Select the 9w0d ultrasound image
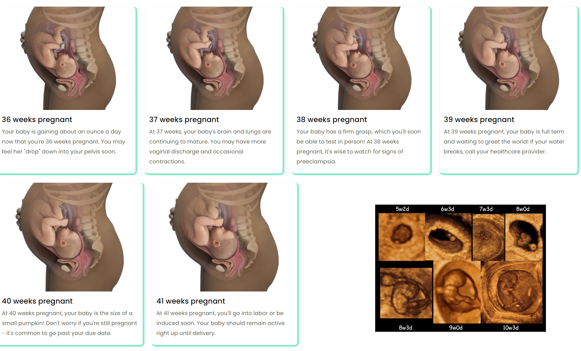Image resolution: width=581 pixels, height=351 pixels. (457, 292)
